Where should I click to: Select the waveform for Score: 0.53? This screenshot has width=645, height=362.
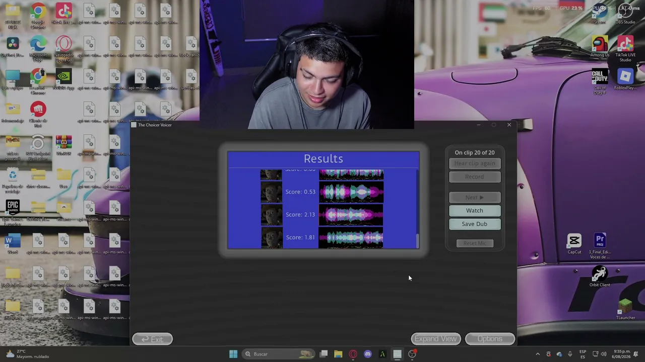click(351, 192)
